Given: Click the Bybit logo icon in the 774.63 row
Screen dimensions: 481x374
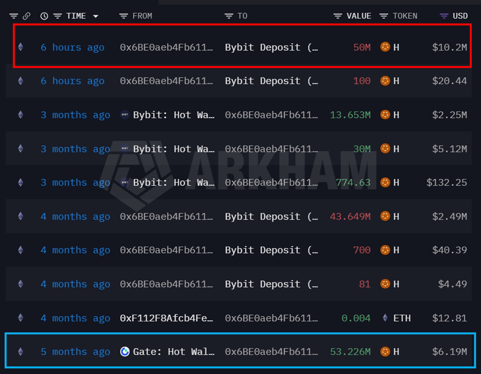Looking at the screenshot, I should [125, 182].
